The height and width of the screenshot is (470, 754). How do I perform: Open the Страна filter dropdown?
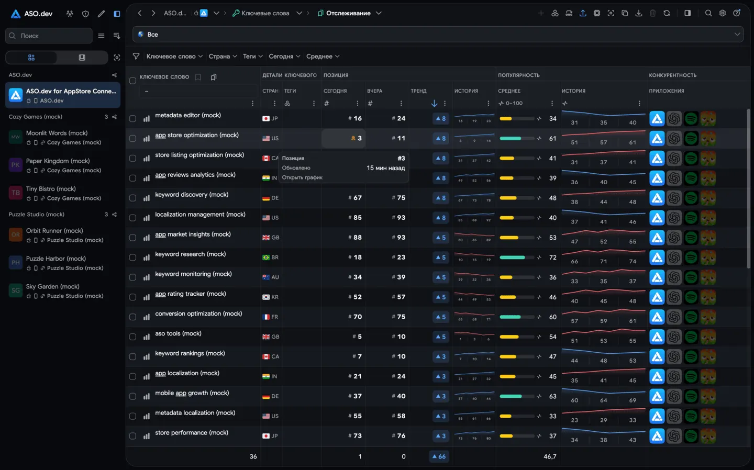click(223, 57)
